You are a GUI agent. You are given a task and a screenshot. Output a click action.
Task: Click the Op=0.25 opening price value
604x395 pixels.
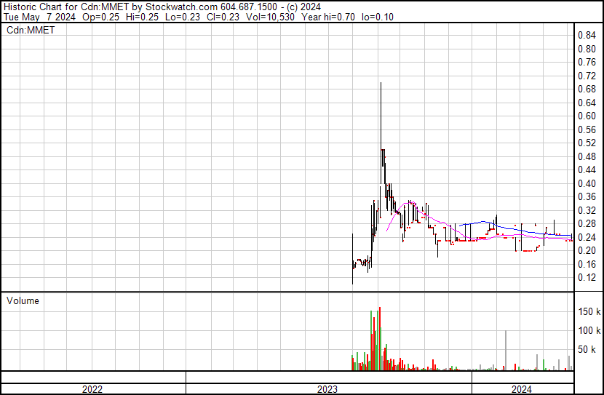point(101,17)
